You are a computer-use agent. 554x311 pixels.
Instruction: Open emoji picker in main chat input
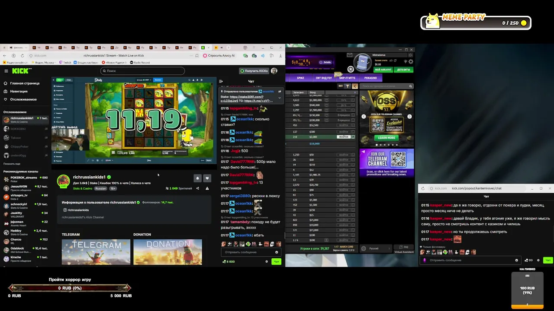[277, 252]
